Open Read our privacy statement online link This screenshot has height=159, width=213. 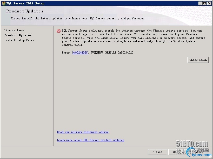[x=83, y=132]
